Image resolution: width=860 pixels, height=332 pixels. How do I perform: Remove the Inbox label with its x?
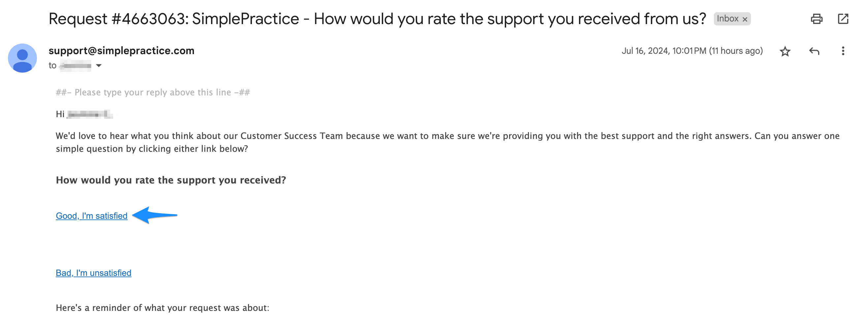tap(745, 19)
